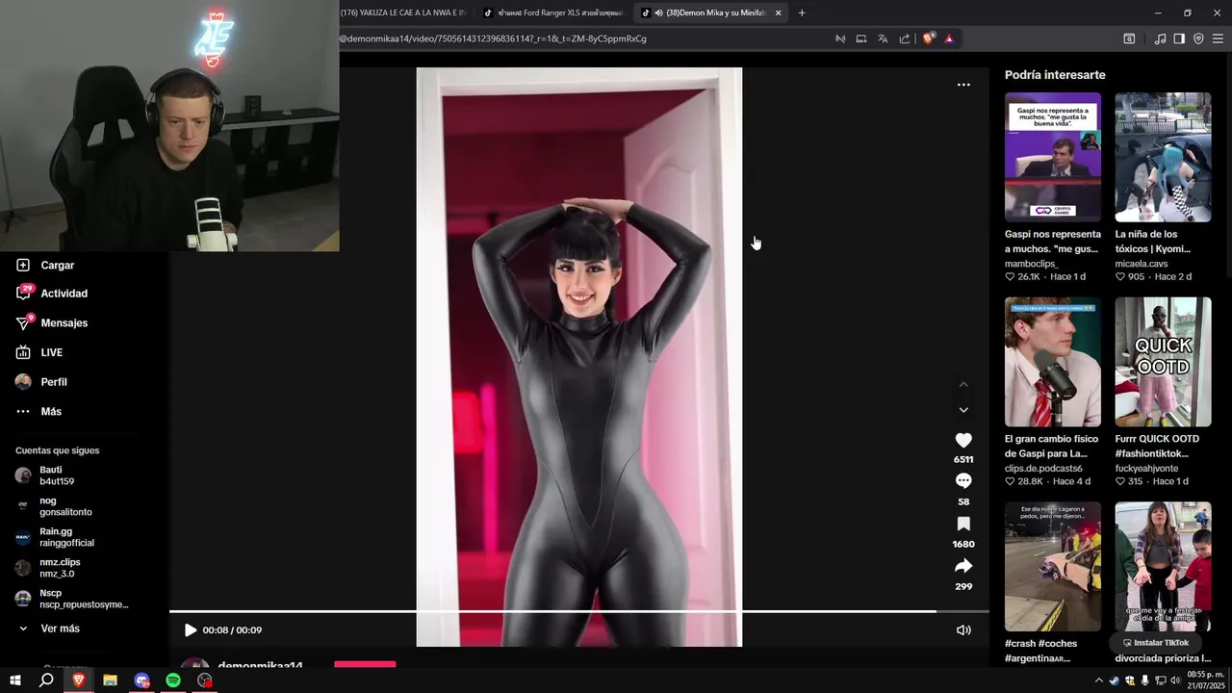This screenshot has width=1232, height=693.
Task: Click the translate page icon in address bar
Action: (x=883, y=38)
